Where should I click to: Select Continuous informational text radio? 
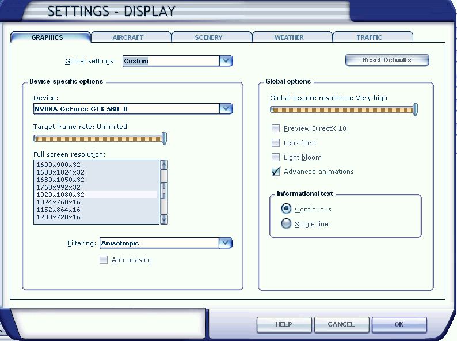pyautogui.click(x=286, y=209)
